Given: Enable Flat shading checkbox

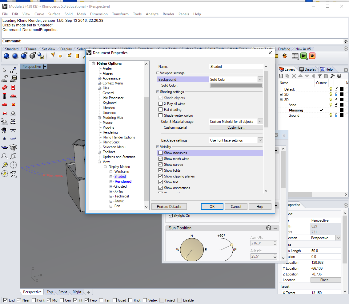Looking at the screenshot, I should click(160, 110).
